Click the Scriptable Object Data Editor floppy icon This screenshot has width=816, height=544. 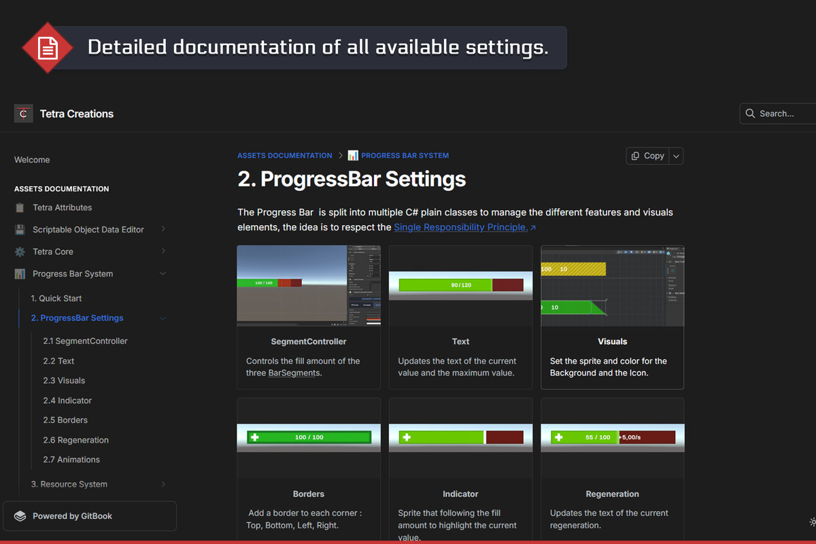coord(20,230)
